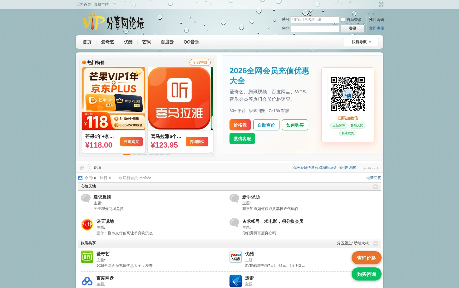Click the WeChat QR code image
This screenshot has width=459, height=288.
348,94
